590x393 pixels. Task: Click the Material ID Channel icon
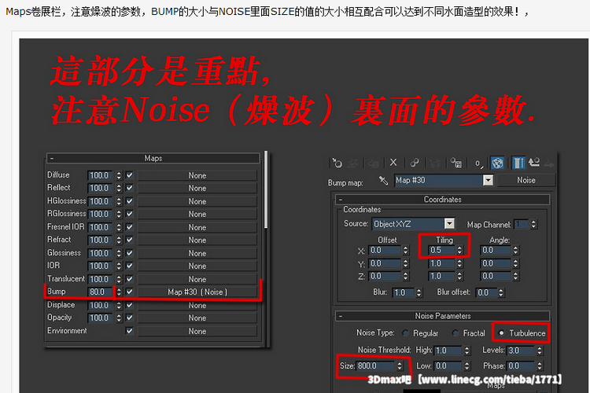coord(477,163)
